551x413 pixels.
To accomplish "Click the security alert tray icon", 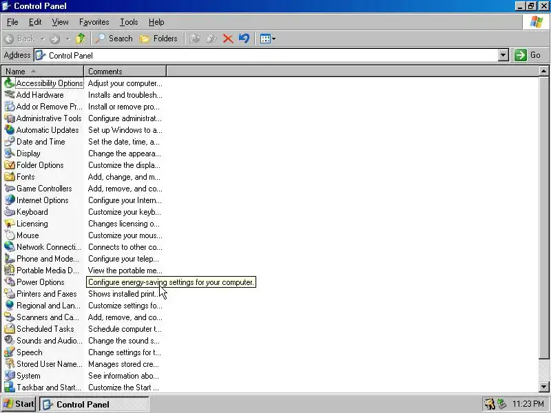I will (x=489, y=404).
